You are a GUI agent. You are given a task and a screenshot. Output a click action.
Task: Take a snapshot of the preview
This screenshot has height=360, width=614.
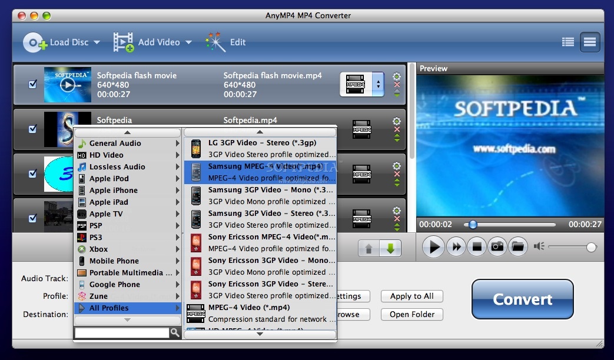[497, 246]
